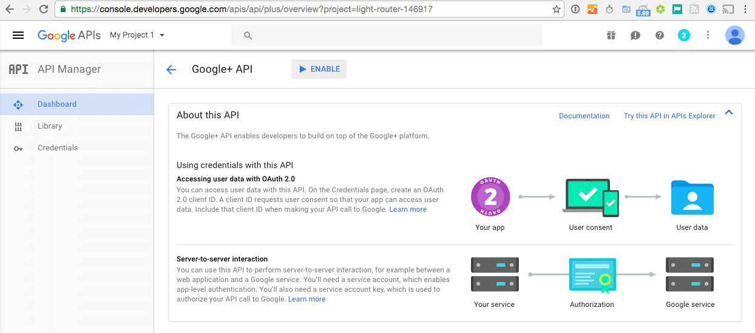Click the search magnifier icon

248,36
